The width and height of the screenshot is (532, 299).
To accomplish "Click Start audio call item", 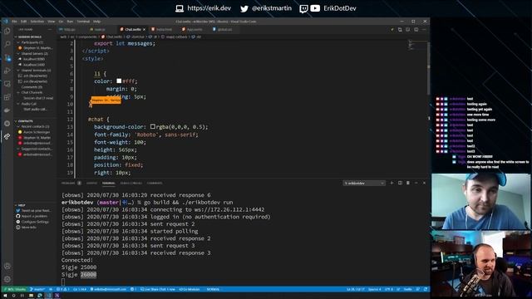I will pos(35,109).
